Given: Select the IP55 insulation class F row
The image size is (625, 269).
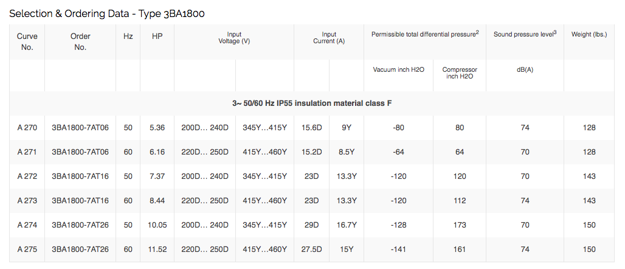Looking at the screenshot, I should point(311,103).
